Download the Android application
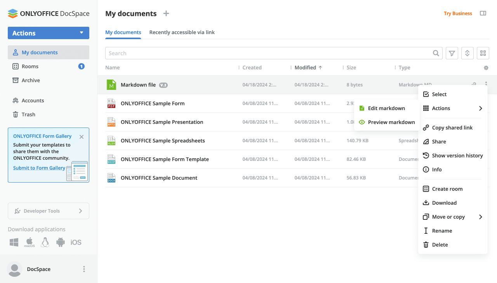This screenshot has height=283, width=497. pos(61,242)
